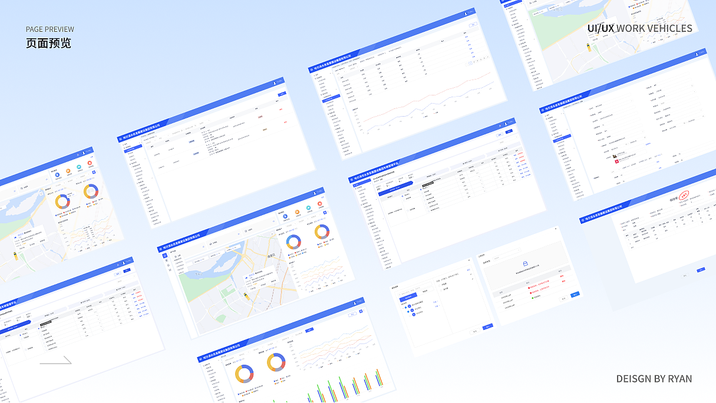Select the yellow vehicle marker on left-edge map
The width and height of the screenshot is (716, 403).
16,256
